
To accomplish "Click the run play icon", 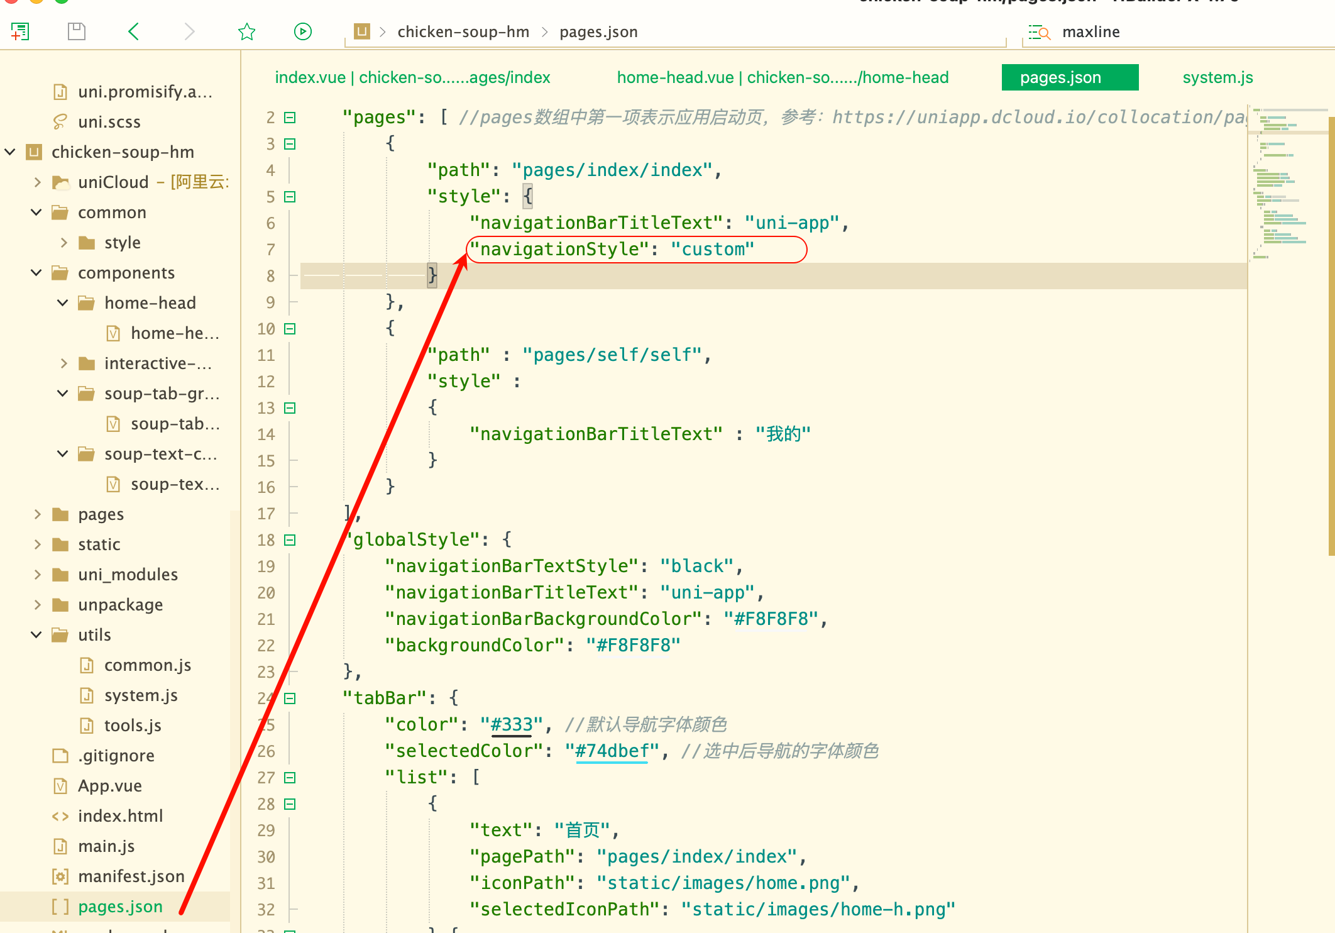I will click(x=303, y=31).
